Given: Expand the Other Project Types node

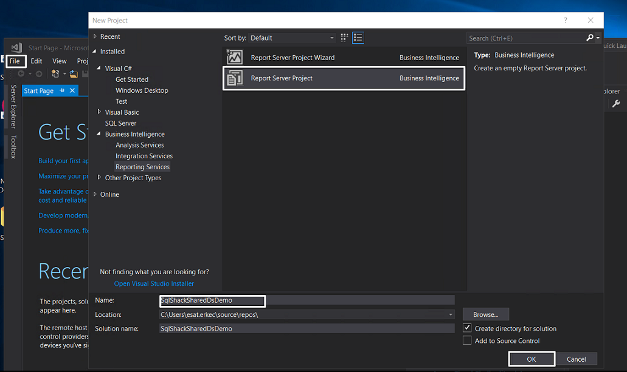Looking at the screenshot, I should (100, 178).
